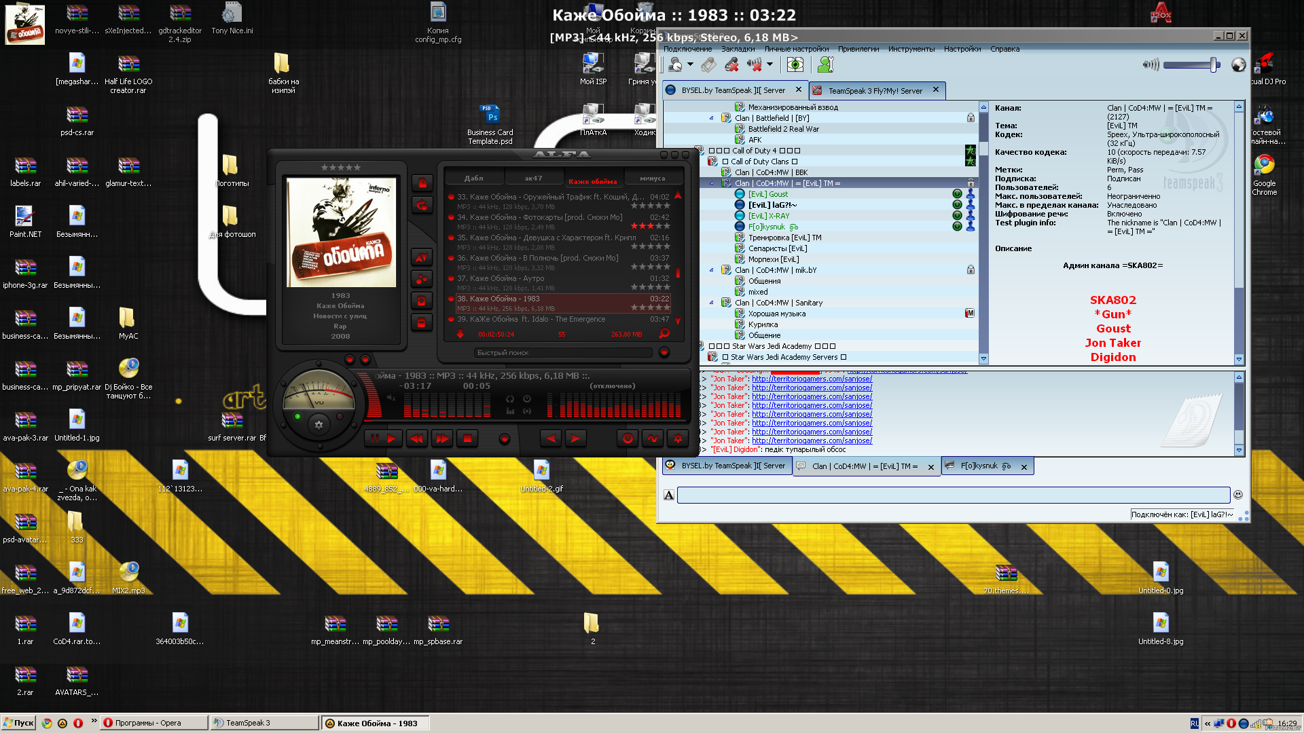Go to previous track with left arrow button
Screen dimensions: 1304x733
click(551, 438)
